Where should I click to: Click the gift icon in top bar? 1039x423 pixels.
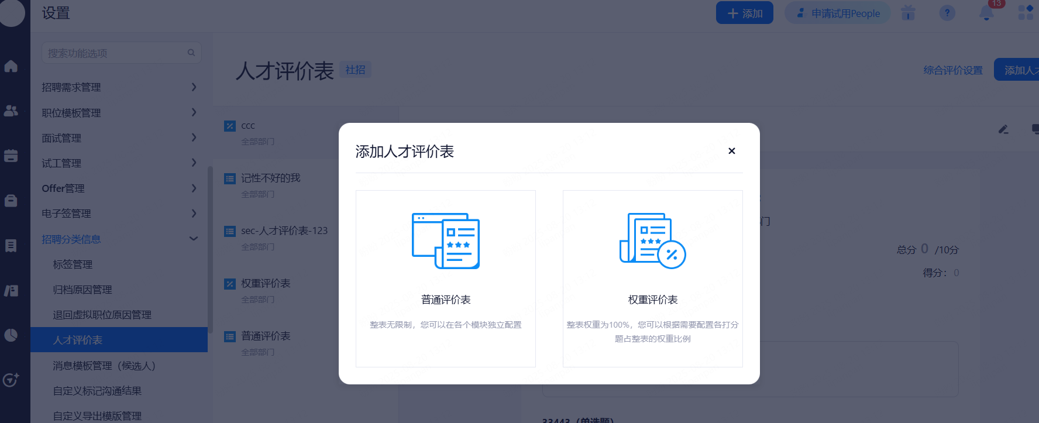click(908, 13)
